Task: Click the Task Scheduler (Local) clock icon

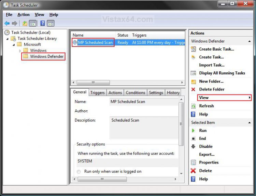Action: 7,32
